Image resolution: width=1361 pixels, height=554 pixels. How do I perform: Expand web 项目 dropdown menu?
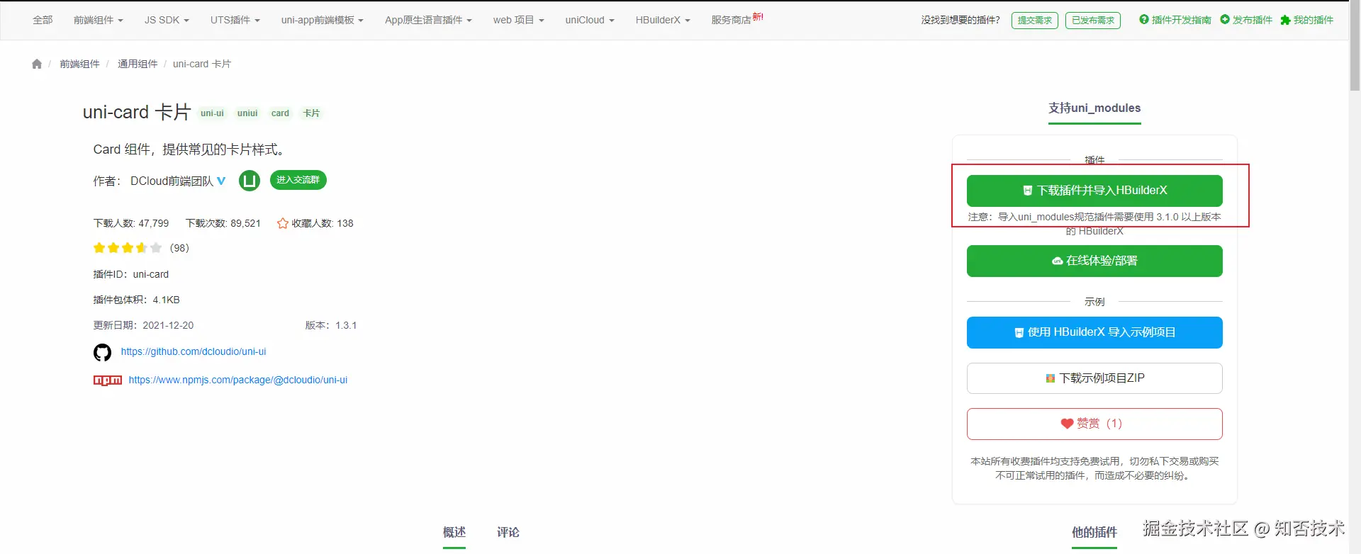coord(519,20)
